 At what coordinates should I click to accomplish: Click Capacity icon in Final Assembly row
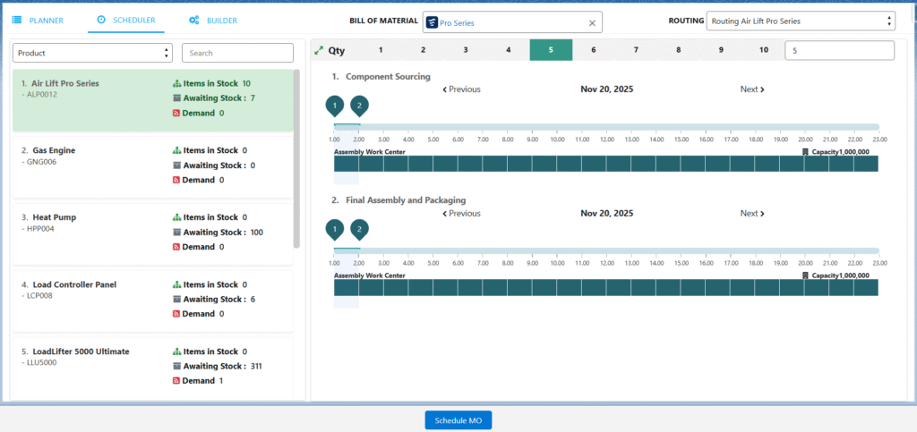pyautogui.click(x=806, y=275)
